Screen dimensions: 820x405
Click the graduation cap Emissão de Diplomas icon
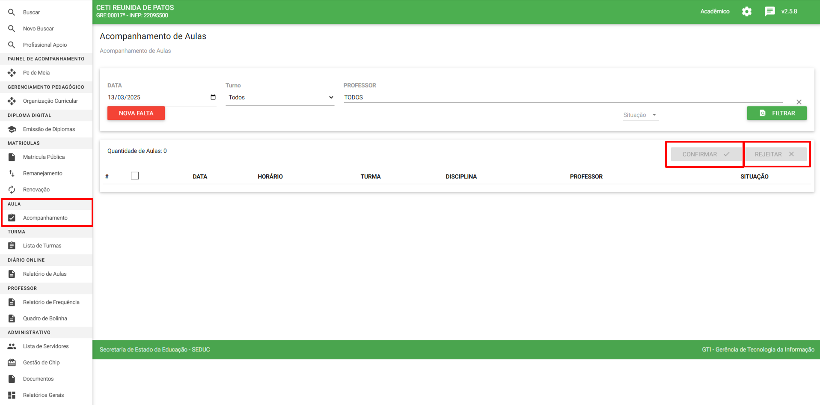[x=12, y=129]
